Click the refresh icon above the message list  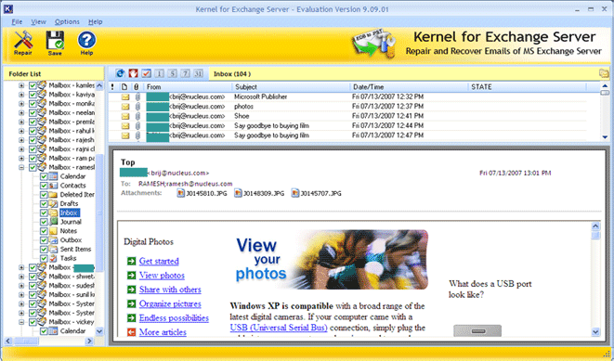(x=120, y=73)
